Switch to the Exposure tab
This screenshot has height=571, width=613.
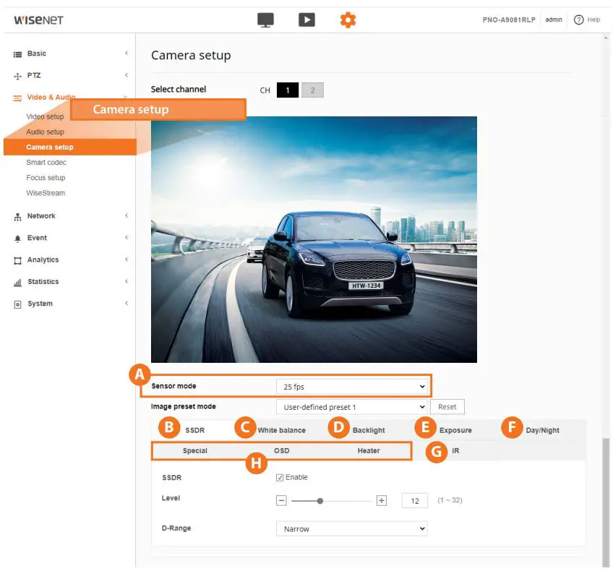tap(455, 430)
